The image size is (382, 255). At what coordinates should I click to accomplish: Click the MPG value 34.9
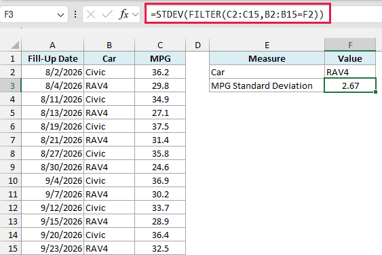coord(160,99)
